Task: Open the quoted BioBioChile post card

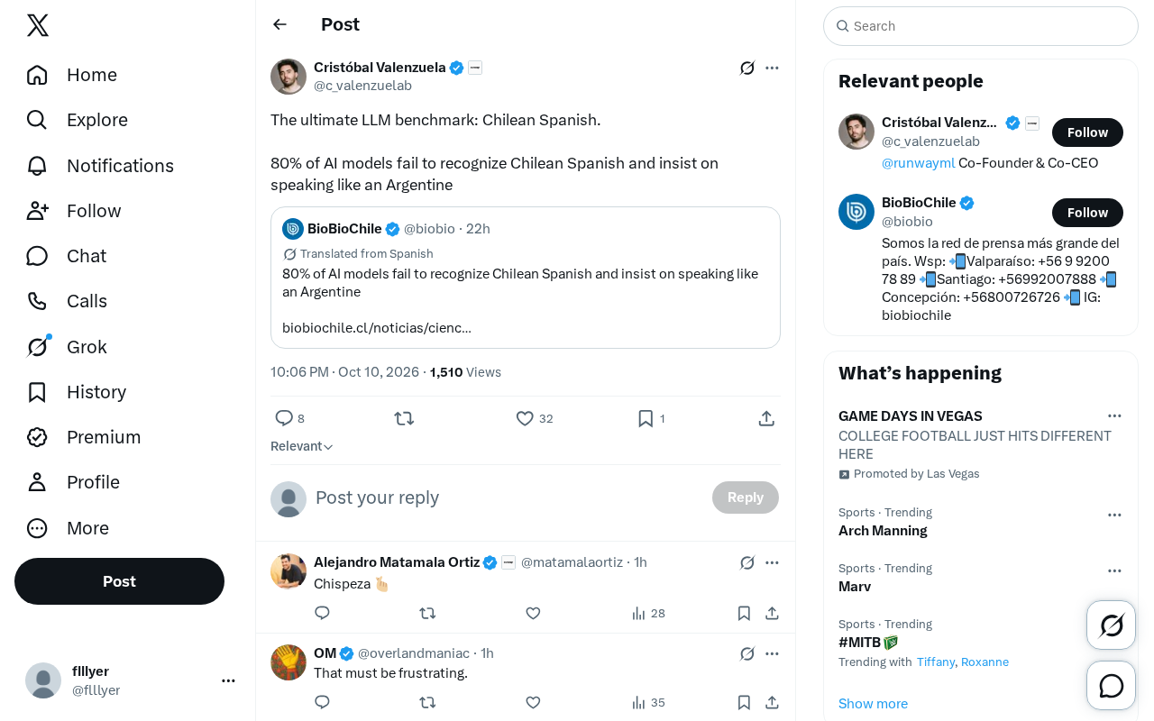Action: 526,278
